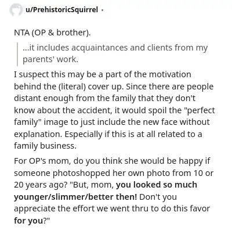Click the vertical quote bar beside the blockquote

[17, 54]
